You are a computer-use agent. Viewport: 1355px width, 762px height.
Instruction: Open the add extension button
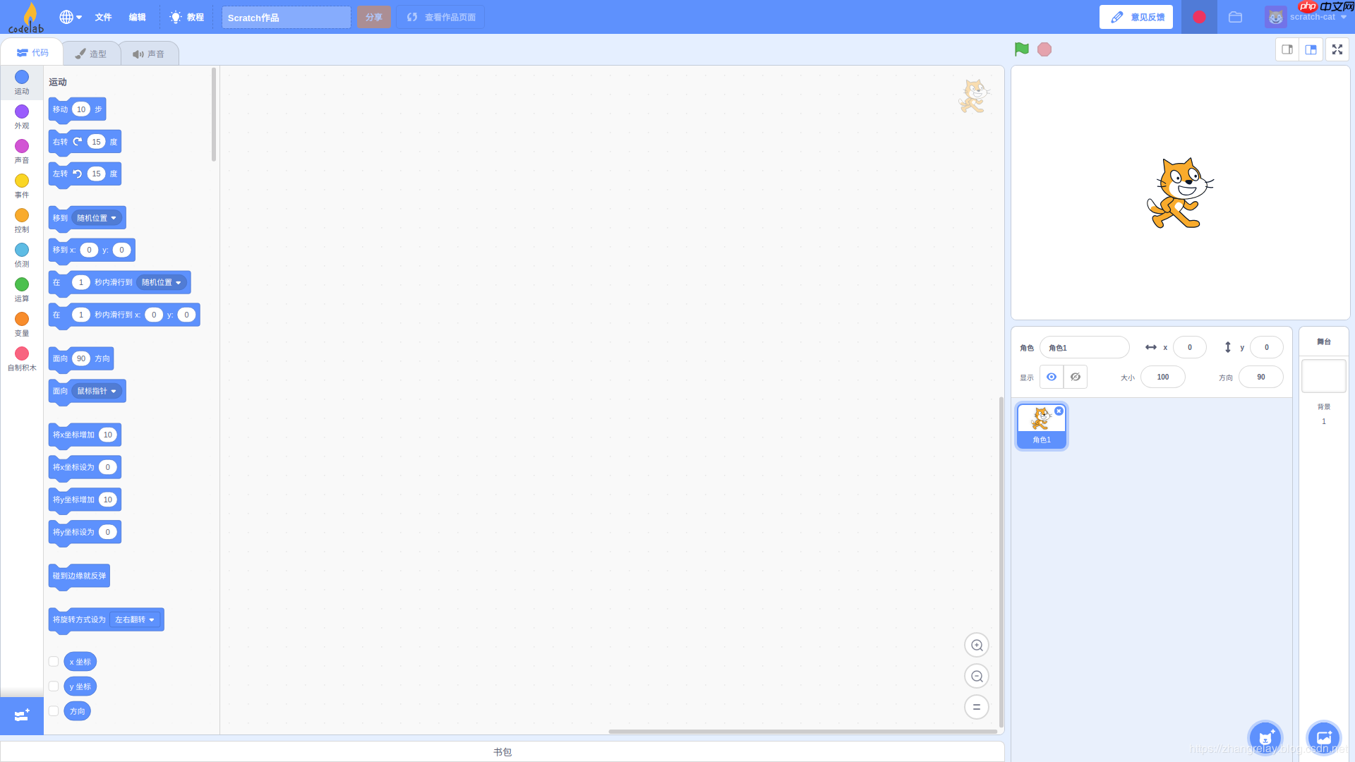click(x=22, y=715)
